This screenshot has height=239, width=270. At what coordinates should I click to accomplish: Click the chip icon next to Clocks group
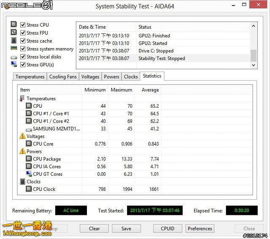[22, 182]
